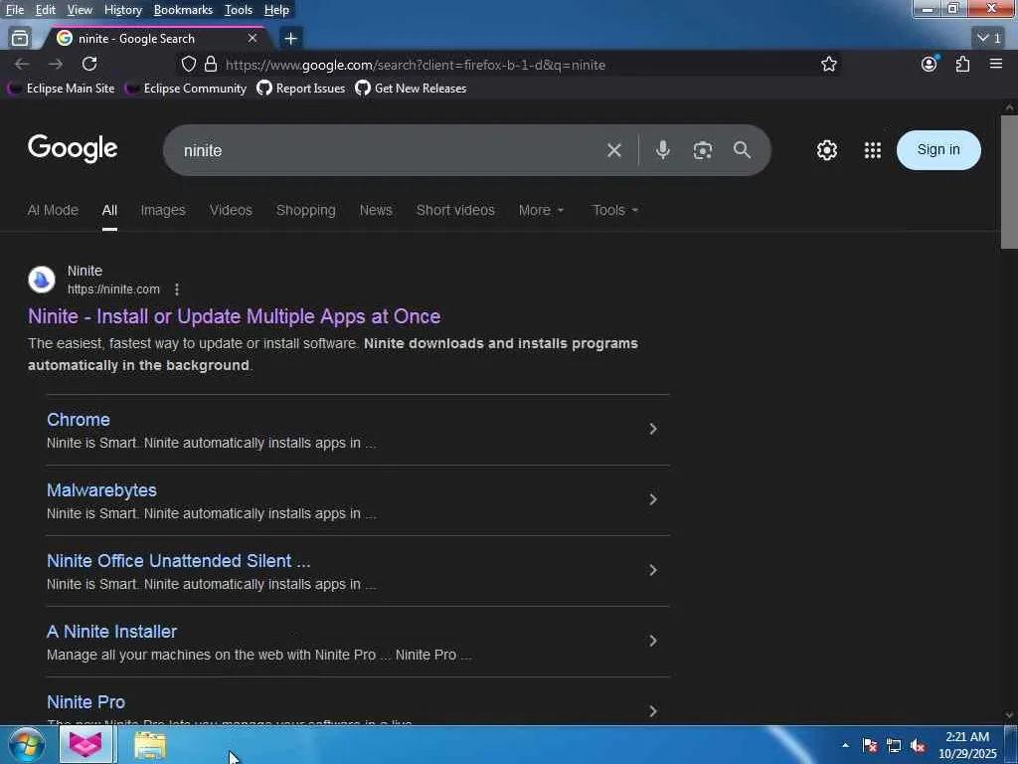Expand Ninite Office Unattended Silent chevron
This screenshot has height=764, width=1018.
pyautogui.click(x=653, y=570)
